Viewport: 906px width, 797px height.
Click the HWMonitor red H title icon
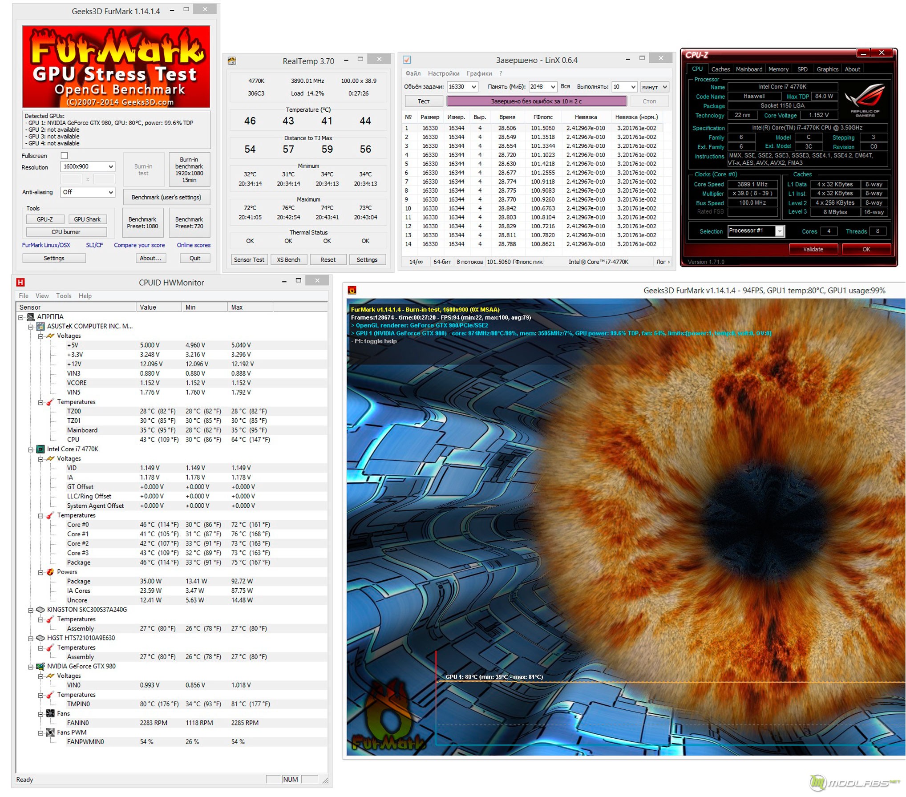click(20, 282)
